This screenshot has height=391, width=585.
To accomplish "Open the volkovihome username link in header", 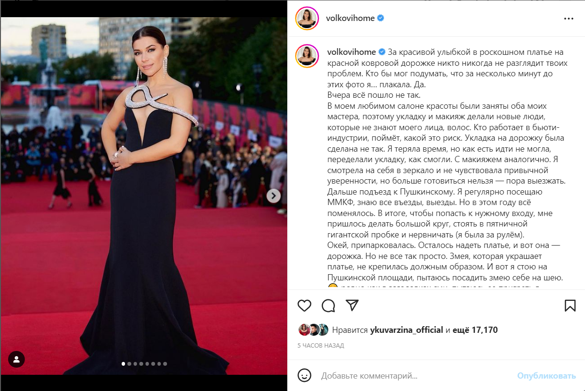I will (350, 18).
